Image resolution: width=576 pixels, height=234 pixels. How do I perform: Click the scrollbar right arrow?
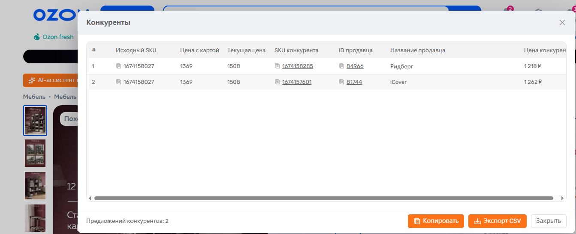(x=563, y=198)
